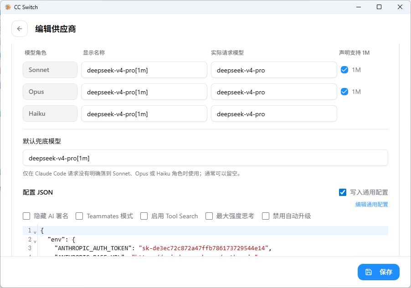Click the 显示名称 column header
Viewport: 411px width, 288px height.
(94, 53)
